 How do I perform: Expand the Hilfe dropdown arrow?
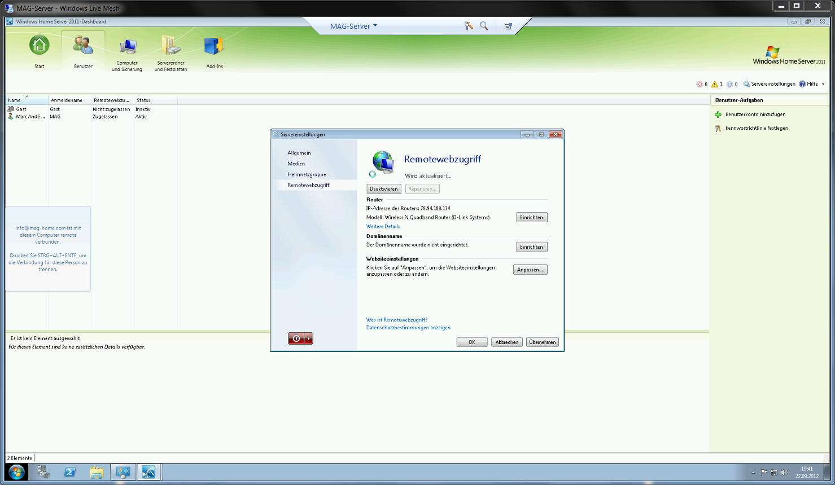[x=823, y=84]
